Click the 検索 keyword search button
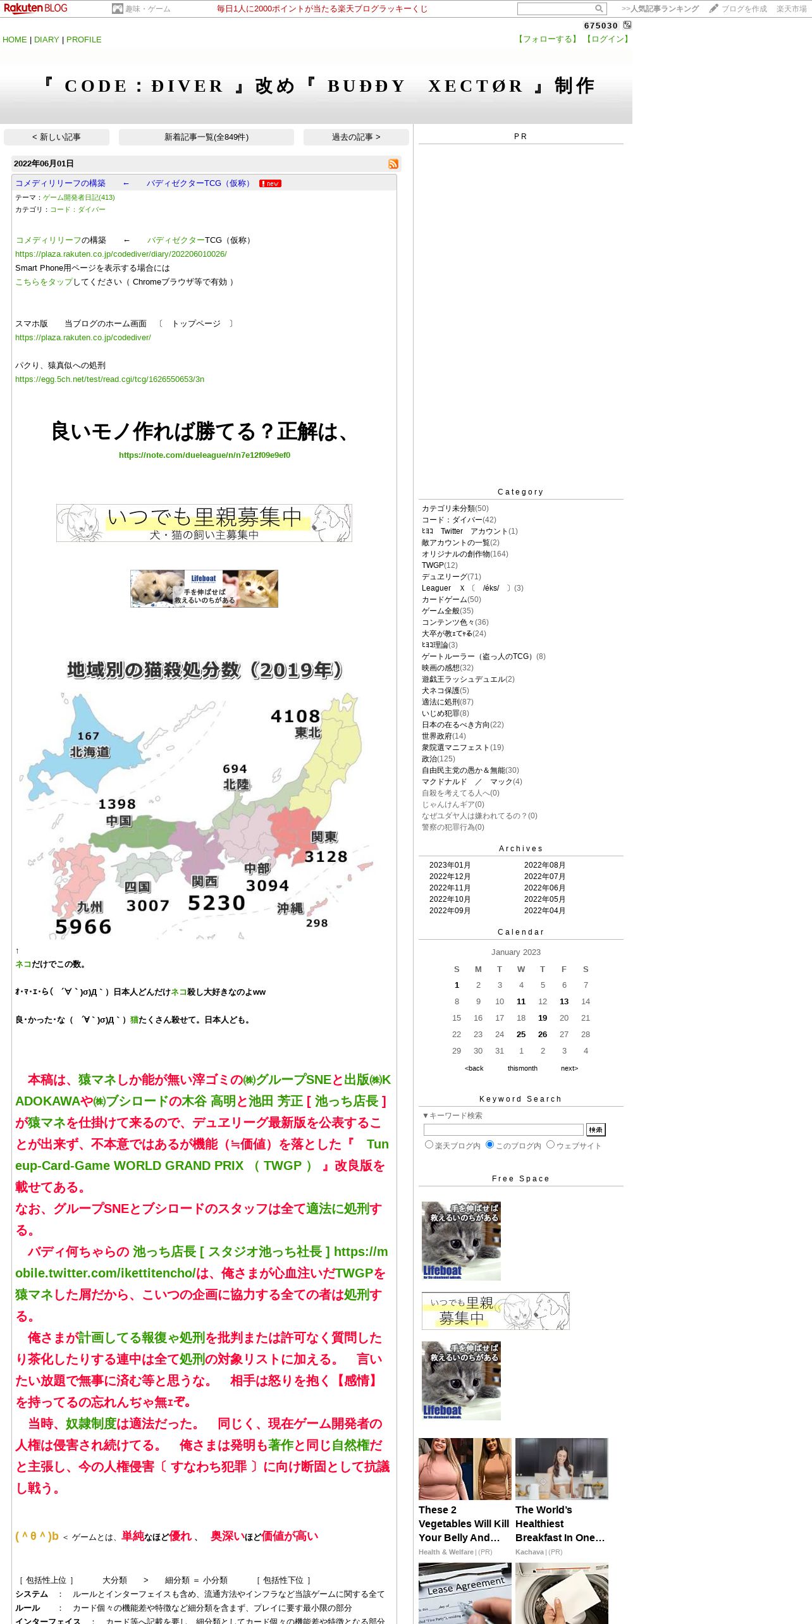This screenshot has width=812, height=1624. tap(596, 1129)
